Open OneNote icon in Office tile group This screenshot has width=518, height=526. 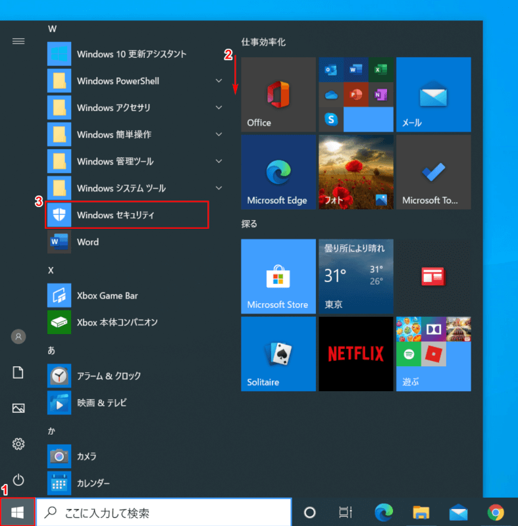pos(380,95)
